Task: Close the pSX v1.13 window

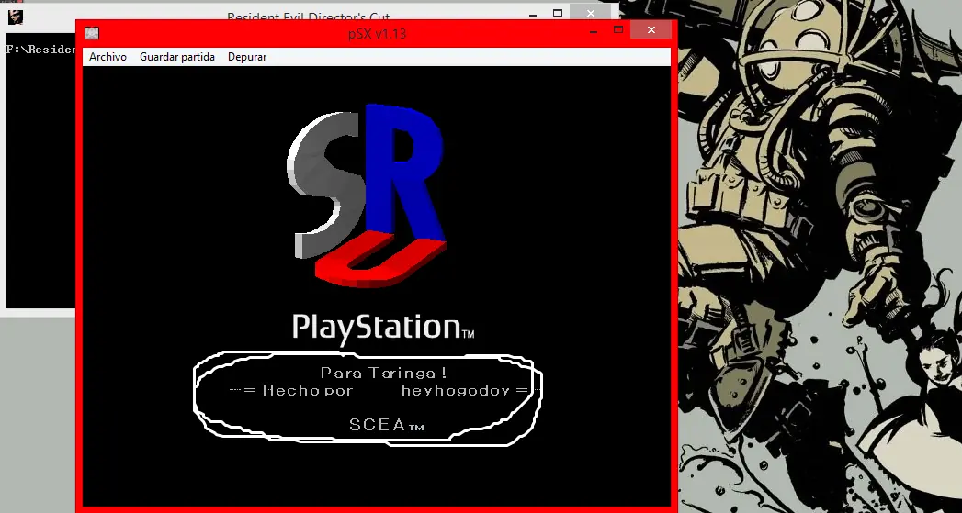Action: point(651,30)
